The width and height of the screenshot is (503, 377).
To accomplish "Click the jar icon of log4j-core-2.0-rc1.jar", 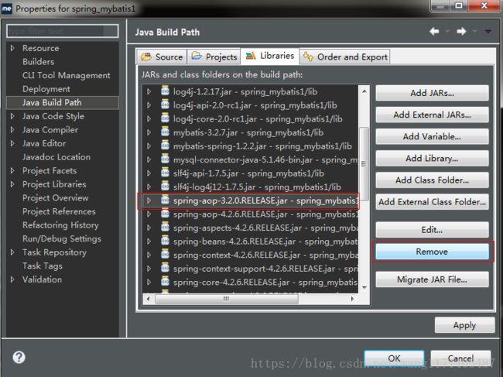I will [x=165, y=118].
